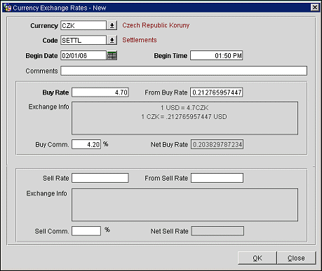Viewport: 322px width, 271px height.
Task: Click the OK button
Action: point(257,258)
